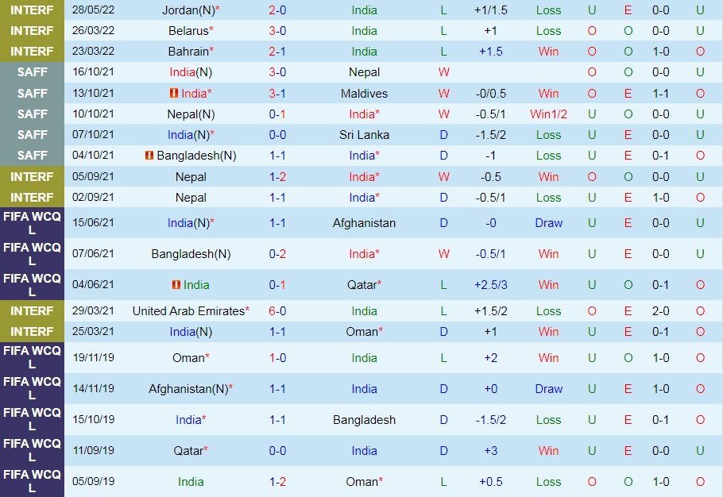723x497 pixels.
Task: Click date 14/11/19
Action: tap(93, 388)
